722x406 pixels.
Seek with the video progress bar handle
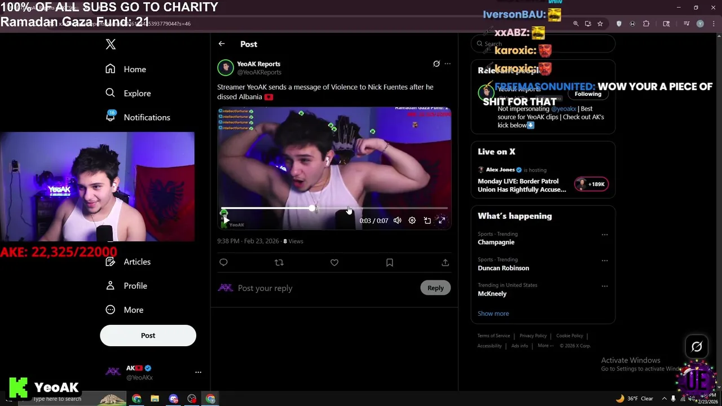[312, 209]
